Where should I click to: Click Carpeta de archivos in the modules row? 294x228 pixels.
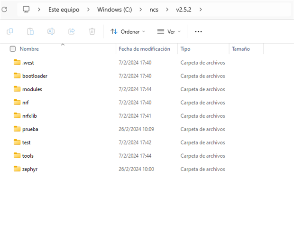point(202,89)
